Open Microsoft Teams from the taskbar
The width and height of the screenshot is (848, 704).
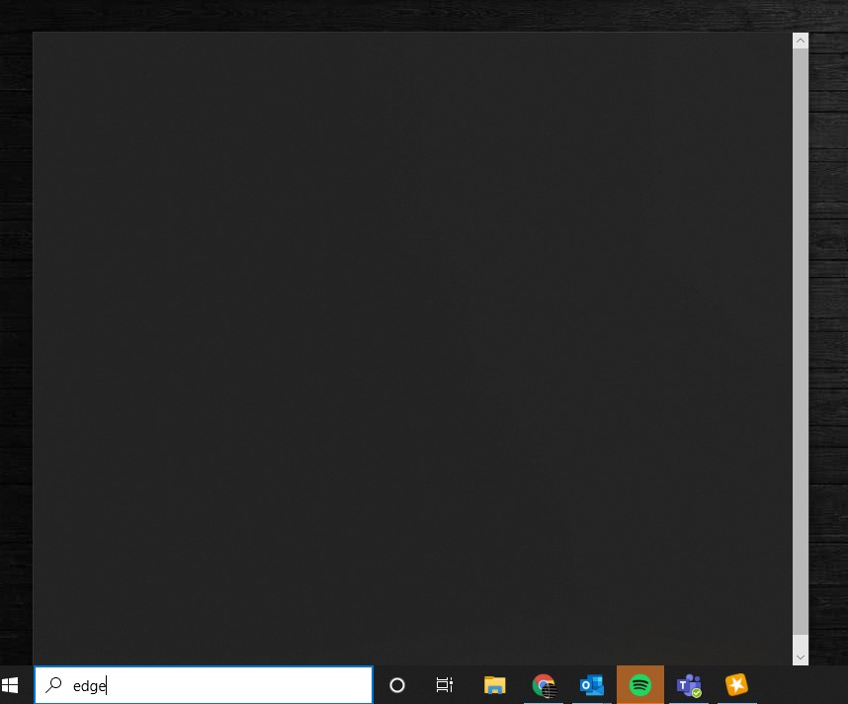pos(689,685)
